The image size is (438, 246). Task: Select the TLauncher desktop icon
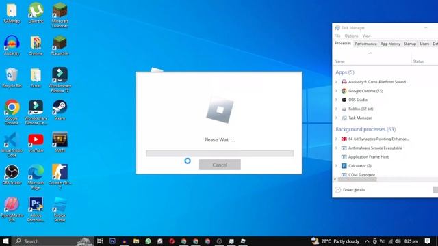pyautogui.click(x=60, y=45)
